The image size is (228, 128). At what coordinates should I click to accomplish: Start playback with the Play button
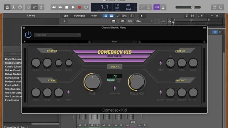click(73, 7)
